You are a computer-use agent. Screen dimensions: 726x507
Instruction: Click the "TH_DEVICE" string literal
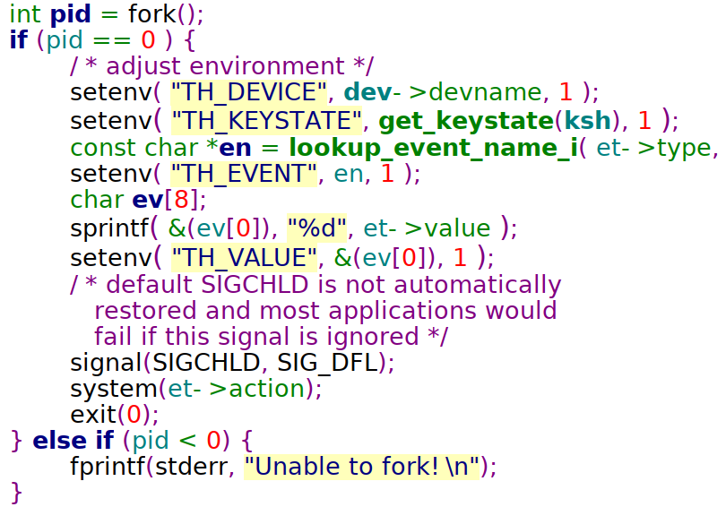(249, 92)
